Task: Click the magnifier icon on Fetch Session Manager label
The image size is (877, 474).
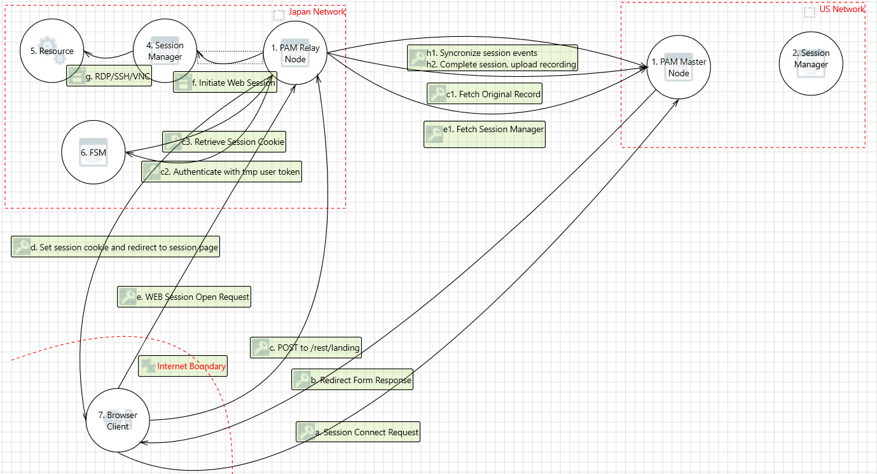Action: 434,133
